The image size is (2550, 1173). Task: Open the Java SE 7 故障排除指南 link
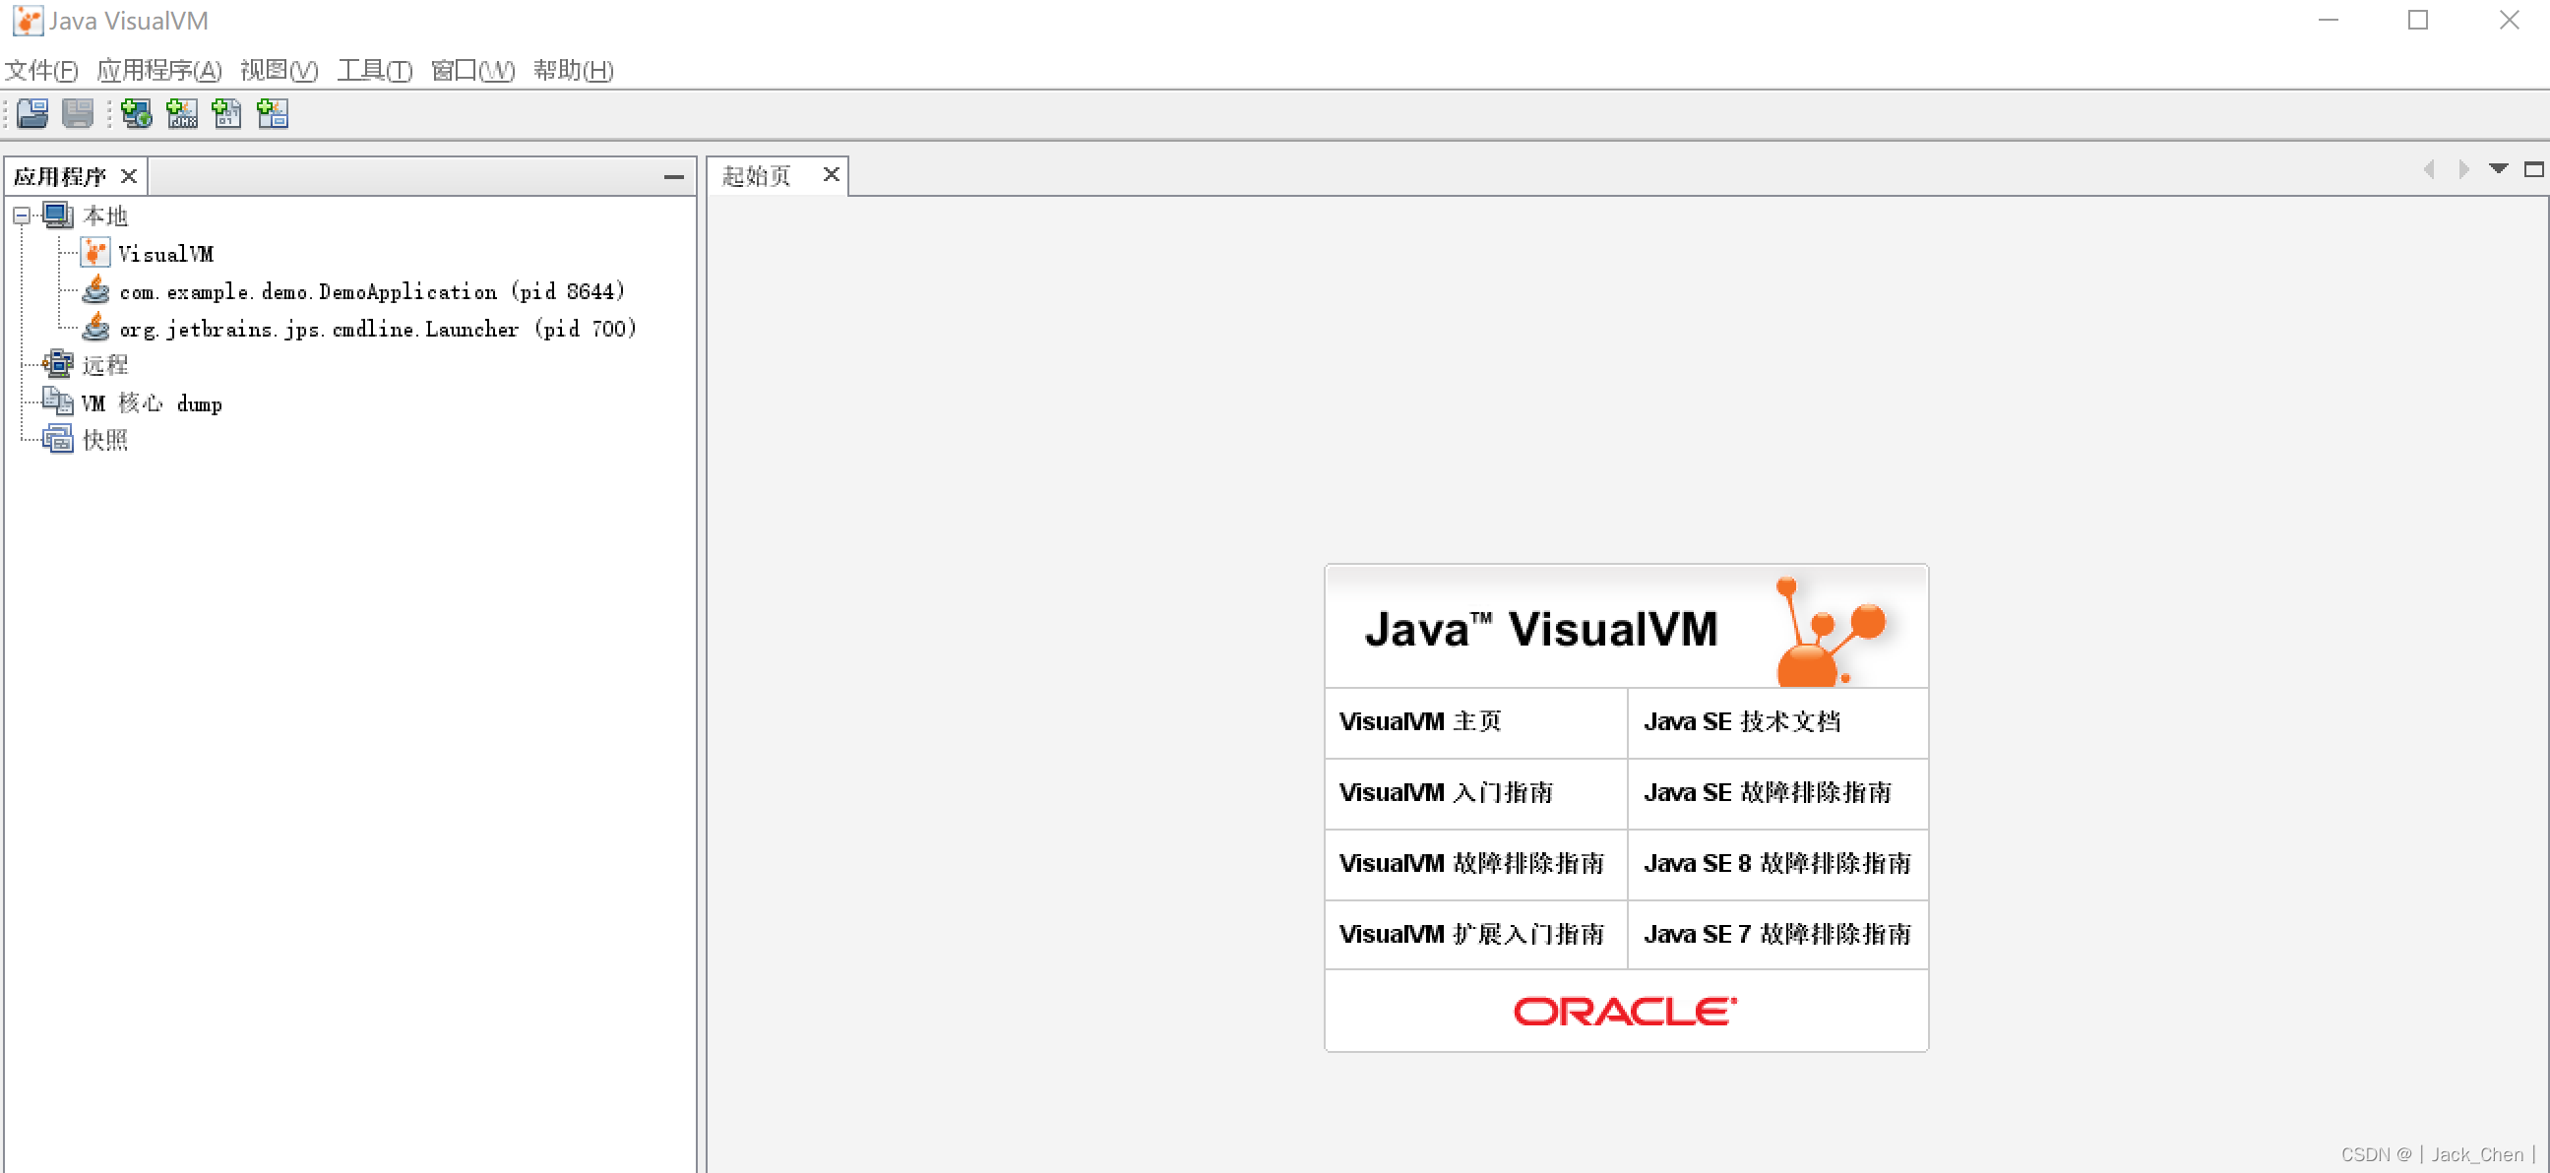pos(1776,934)
